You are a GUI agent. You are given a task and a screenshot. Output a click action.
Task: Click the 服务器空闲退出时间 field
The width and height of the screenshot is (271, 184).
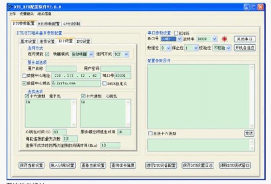[x=124, y=132]
